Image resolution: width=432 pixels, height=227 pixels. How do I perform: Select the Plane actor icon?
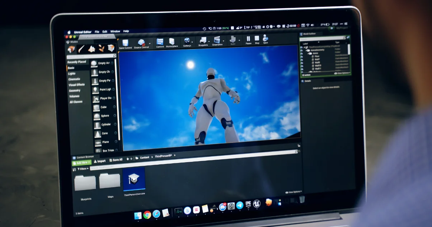(98, 143)
